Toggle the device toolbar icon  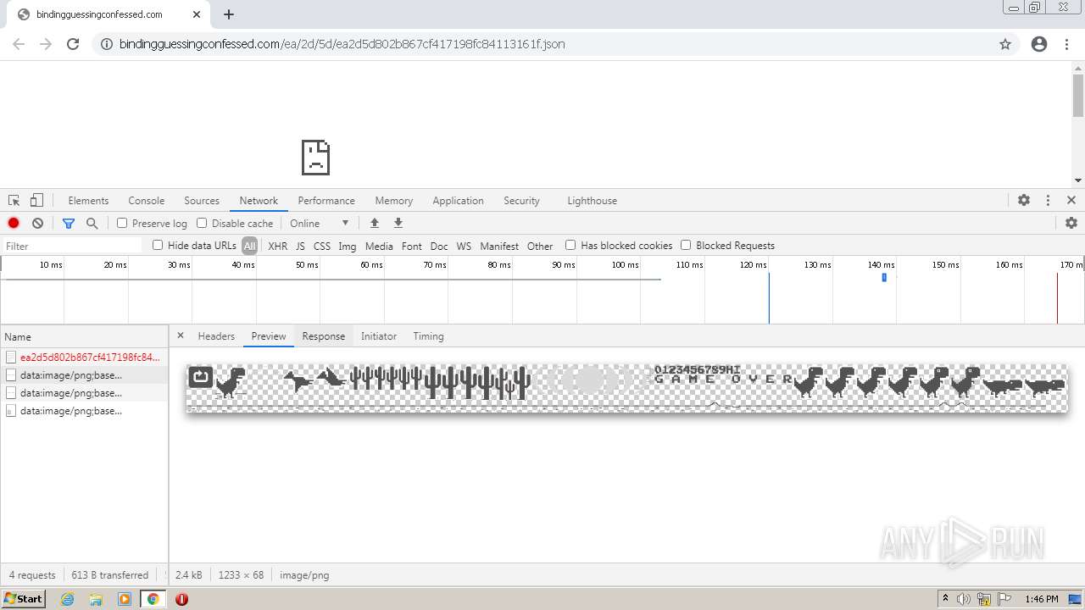36,201
